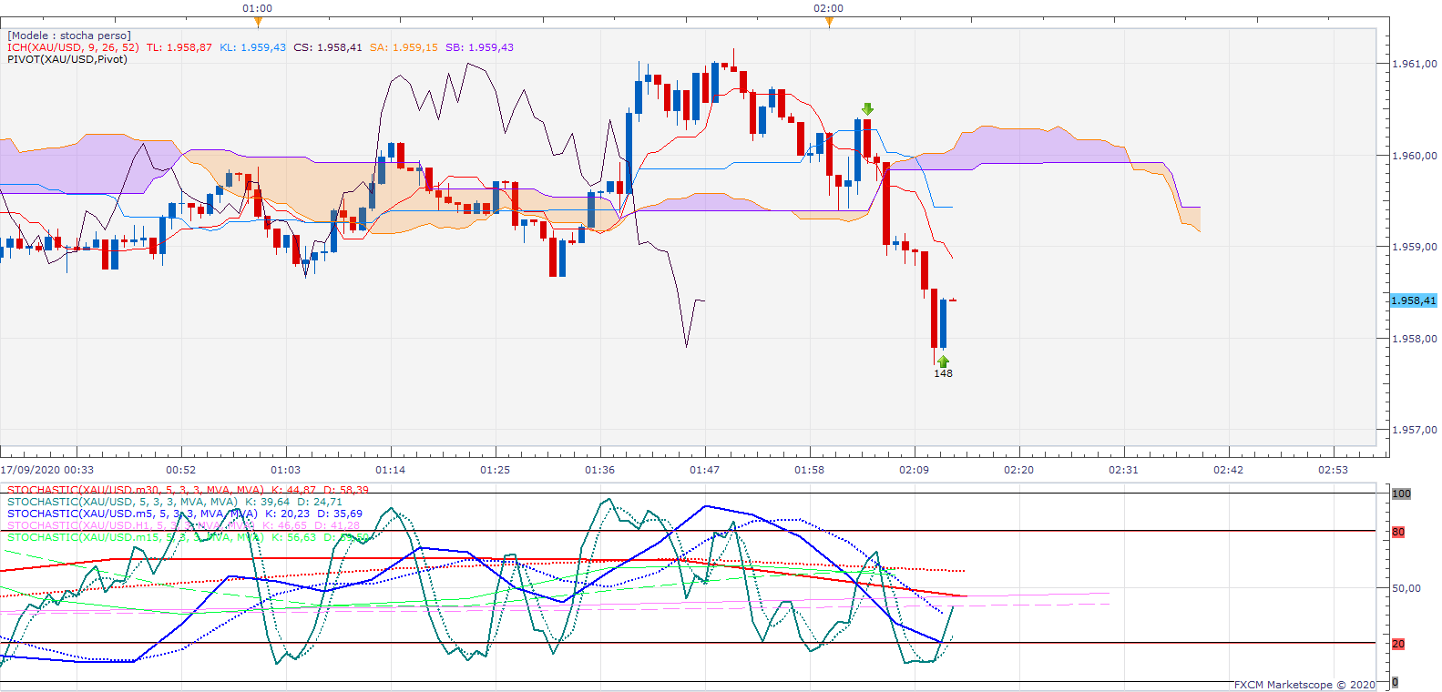Click the 01:25 time axis label
The width and height of the screenshot is (1442, 692).
click(x=496, y=470)
